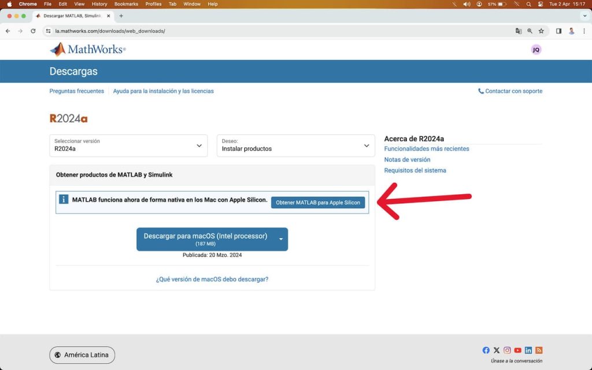Image resolution: width=592 pixels, height=370 pixels.
Task: Open MathWorks X (Twitter) icon
Action: pos(497,350)
